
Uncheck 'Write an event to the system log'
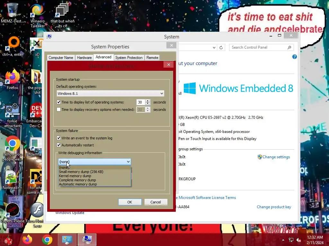(58, 138)
